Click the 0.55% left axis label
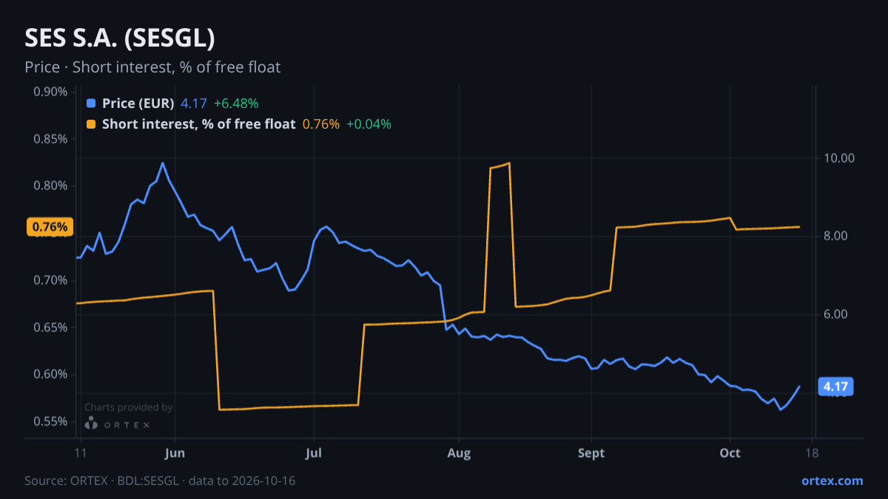 tap(50, 421)
